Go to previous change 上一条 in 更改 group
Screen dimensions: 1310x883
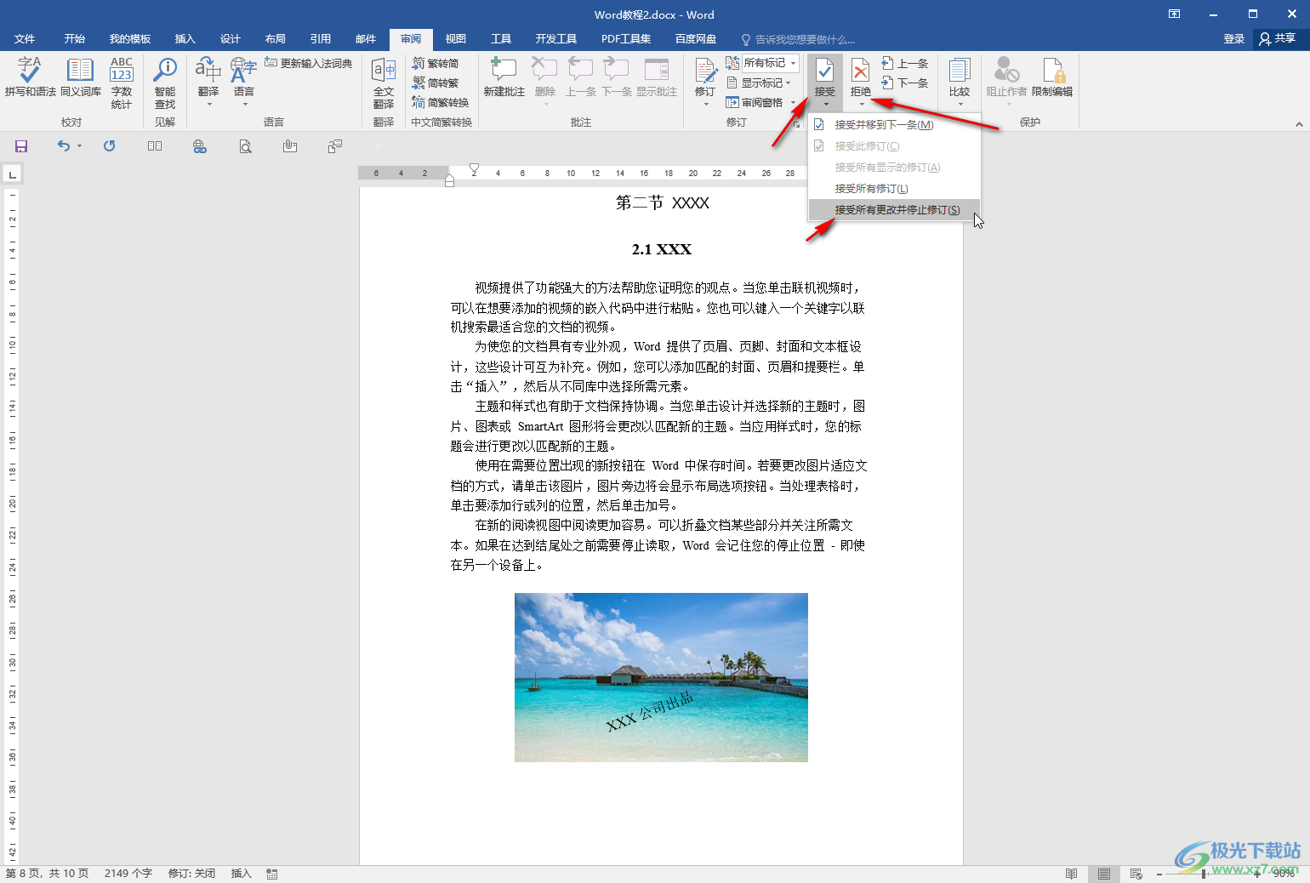(905, 63)
